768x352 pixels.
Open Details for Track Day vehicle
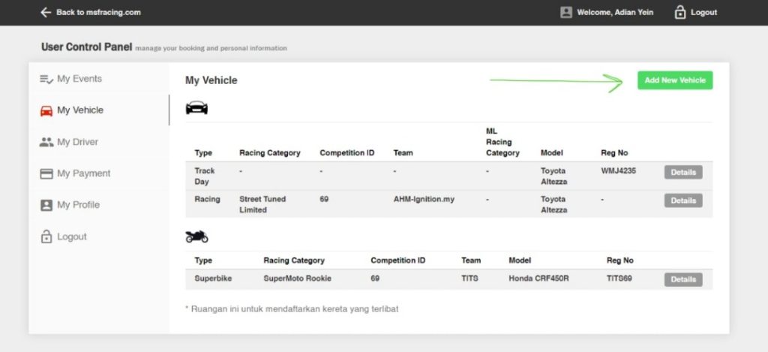click(682, 173)
